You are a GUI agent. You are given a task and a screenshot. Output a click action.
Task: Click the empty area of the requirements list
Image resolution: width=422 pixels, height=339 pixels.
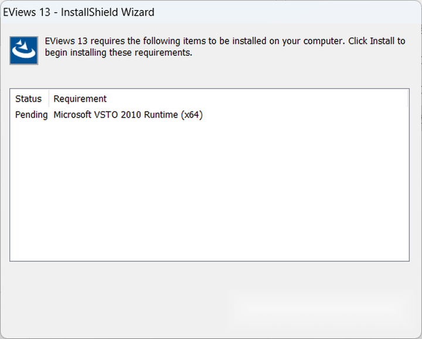click(x=209, y=193)
